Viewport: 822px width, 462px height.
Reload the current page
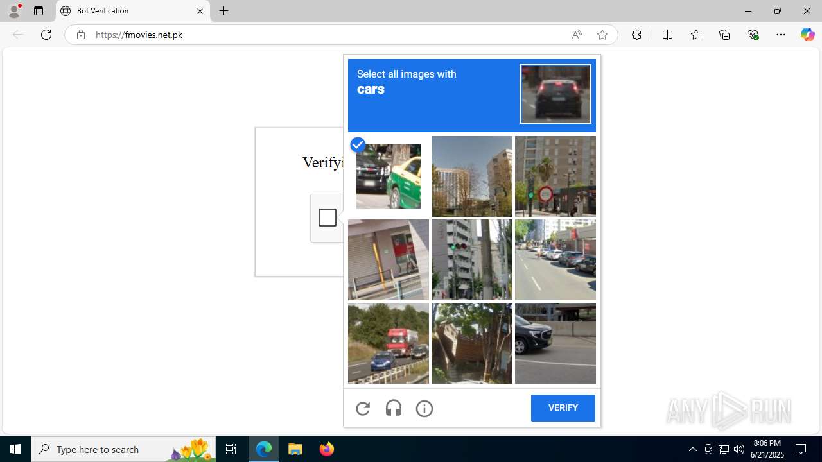(46, 35)
